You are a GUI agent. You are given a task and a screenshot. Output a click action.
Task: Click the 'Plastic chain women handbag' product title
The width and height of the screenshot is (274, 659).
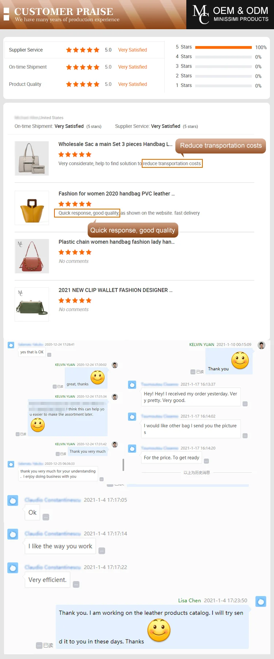click(117, 242)
